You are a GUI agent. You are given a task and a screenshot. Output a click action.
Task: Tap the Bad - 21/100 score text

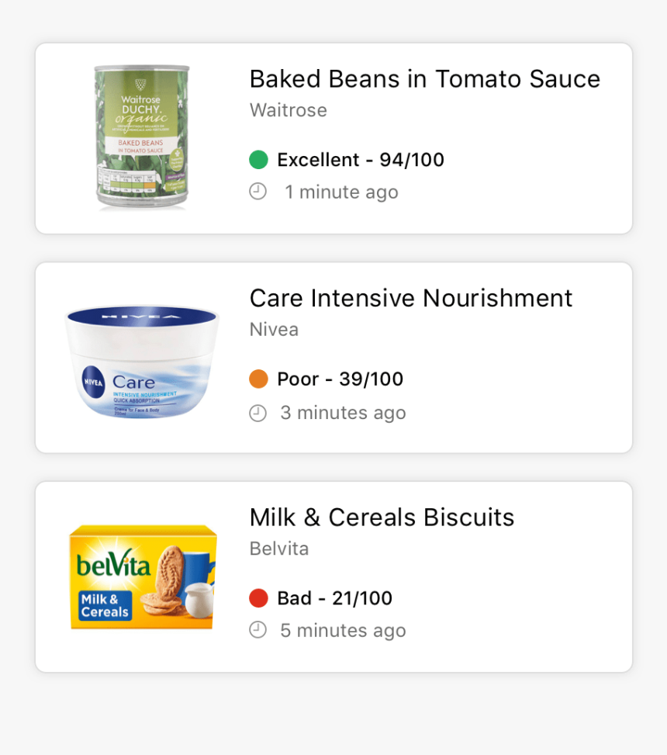335,598
